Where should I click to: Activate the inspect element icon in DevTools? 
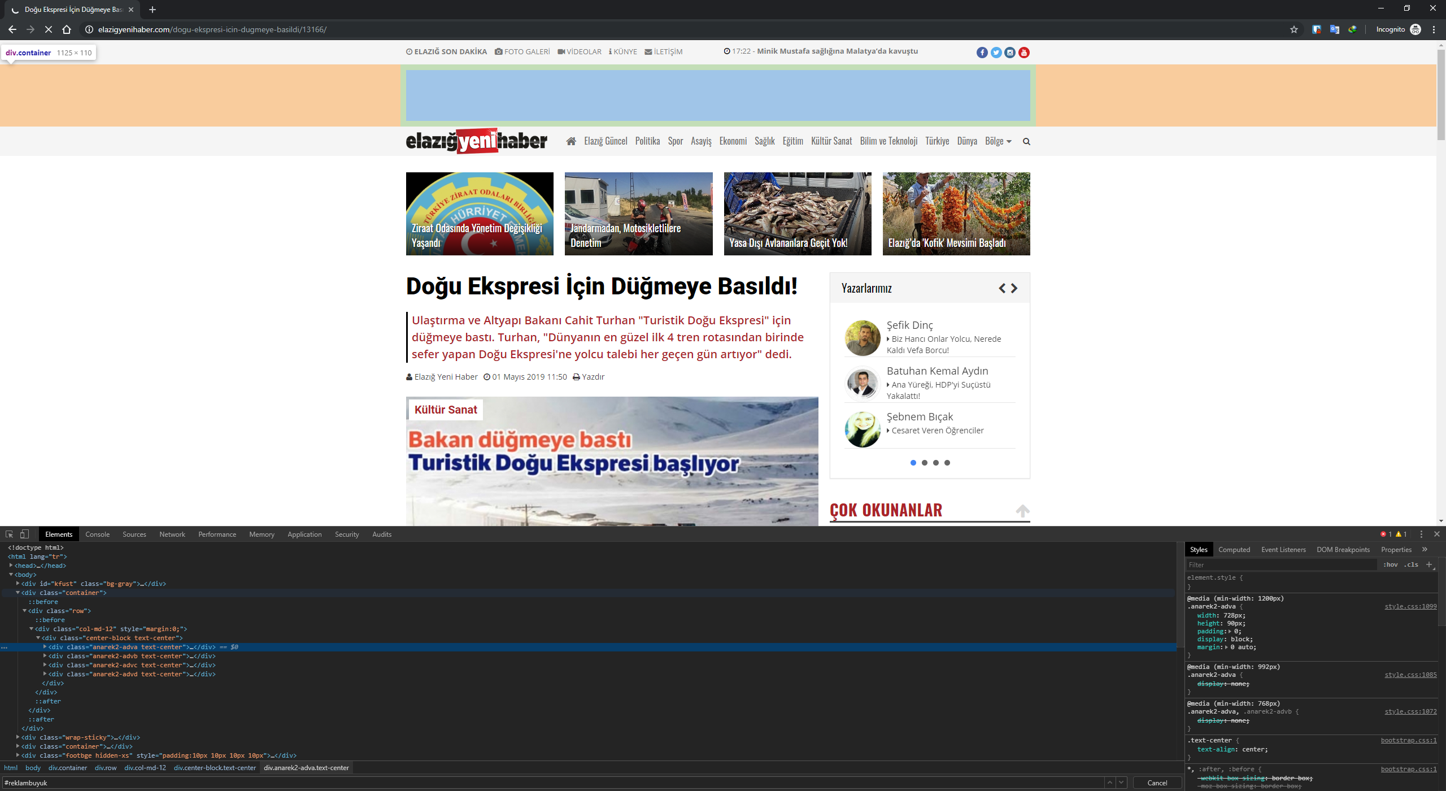[x=9, y=534]
